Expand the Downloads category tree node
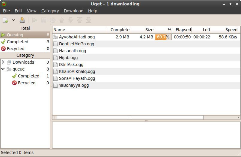 click(x=3, y=62)
